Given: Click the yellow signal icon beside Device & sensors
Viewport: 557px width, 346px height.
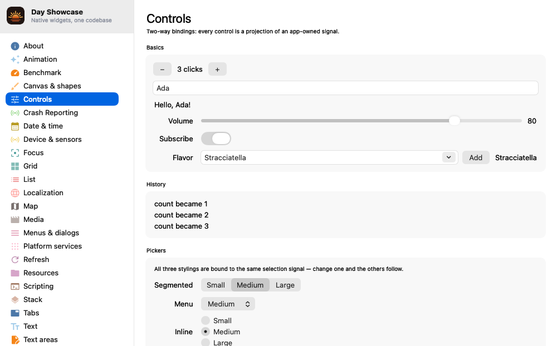Looking at the screenshot, I should tap(15, 140).
